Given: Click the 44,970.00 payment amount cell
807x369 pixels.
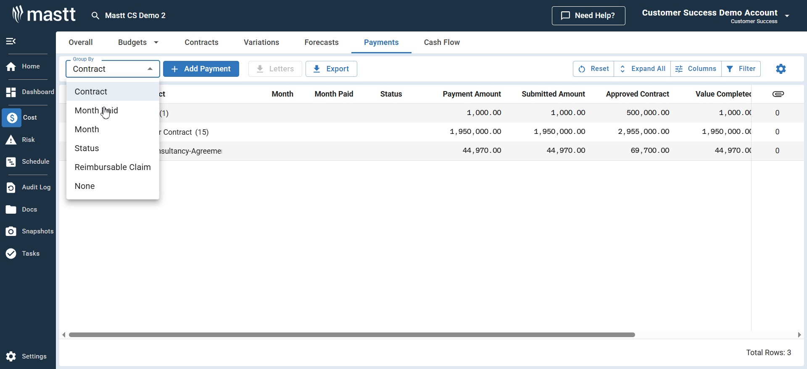Looking at the screenshot, I should coord(482,151).
